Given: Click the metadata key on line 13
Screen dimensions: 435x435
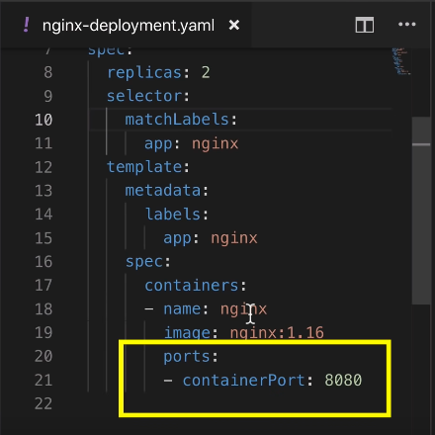Looking at the screenshot, I should (x=163, y=191).
